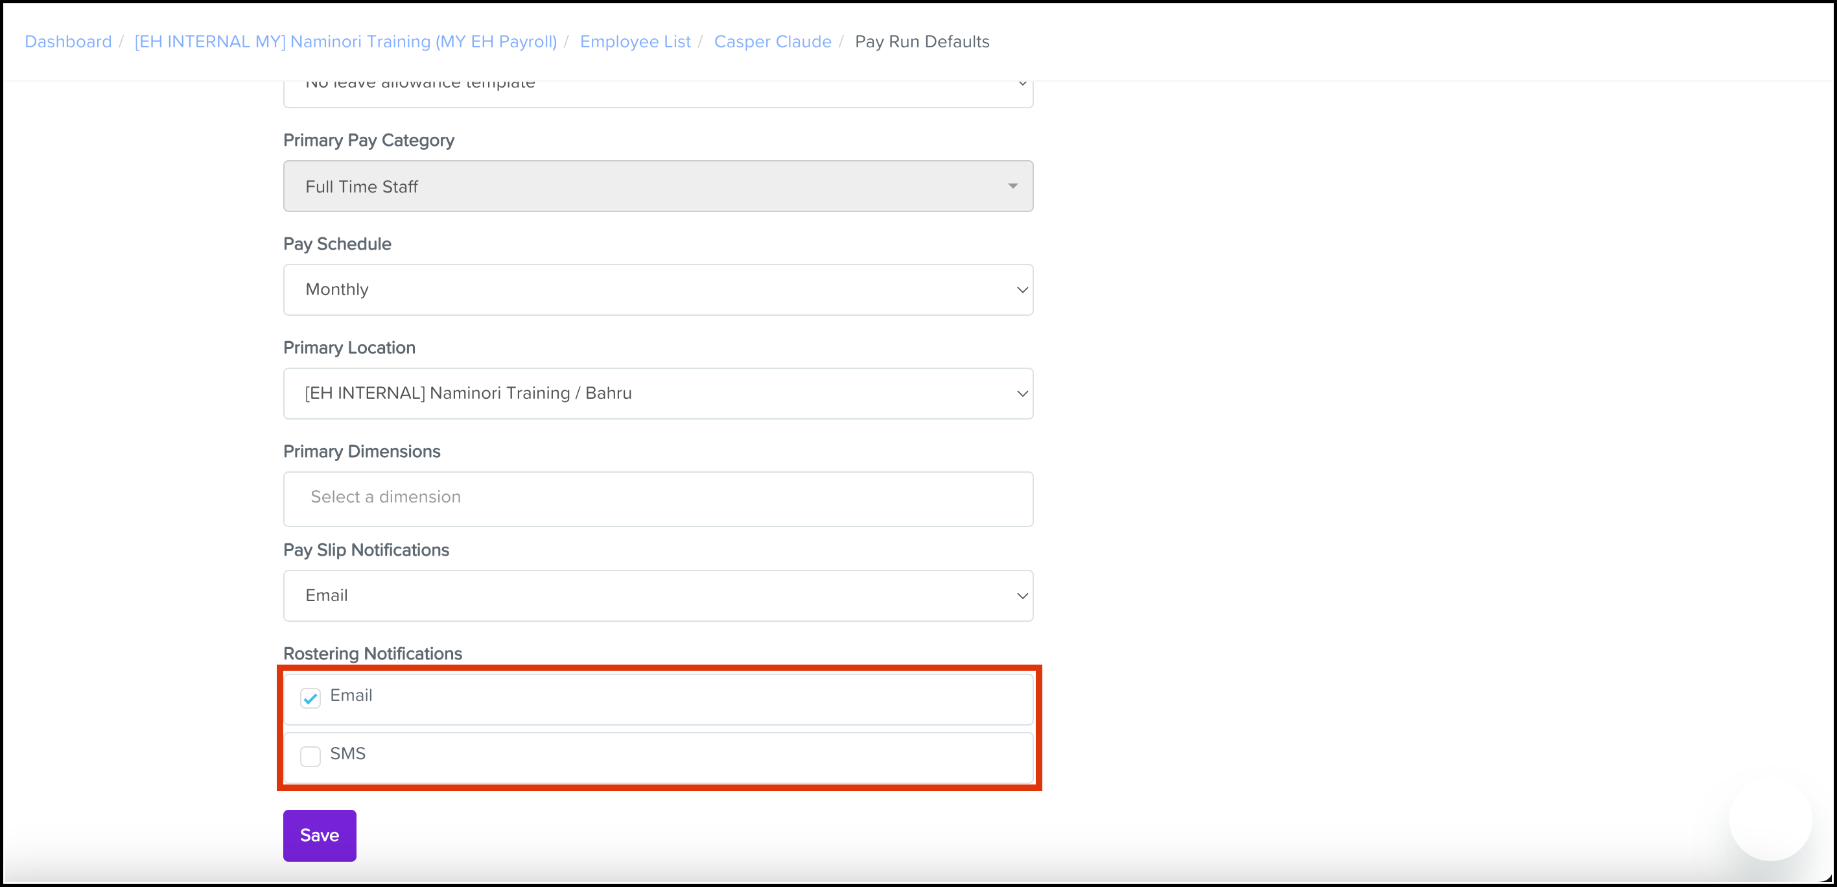Click the Email label under Rostering Notifications
Viewport: 1837px width, 887px height.
[x=351, y=695]
